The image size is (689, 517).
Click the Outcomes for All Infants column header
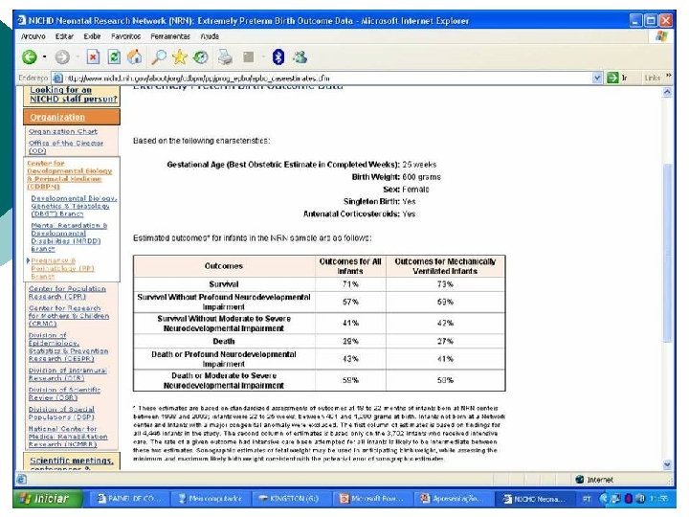coord(350,266)
